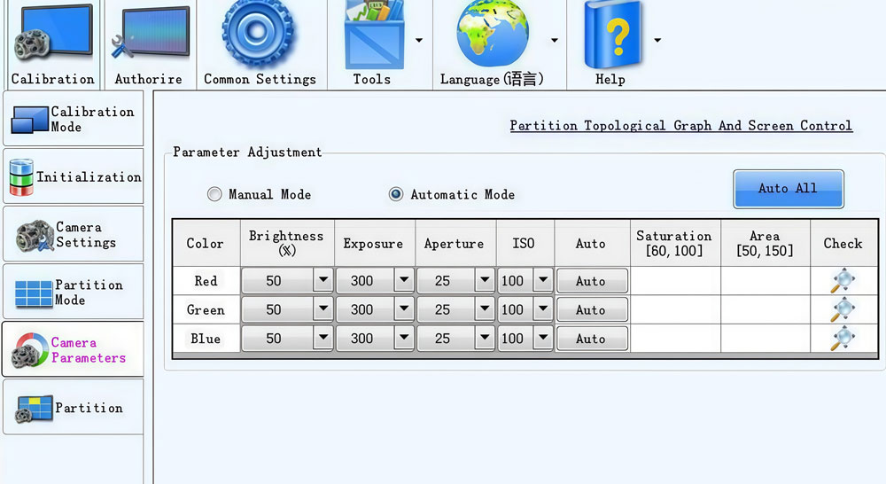This screenshot has height=484, width=886.
Task: Expand the Language dropdown arrow
Action: [x=555, y=40]
